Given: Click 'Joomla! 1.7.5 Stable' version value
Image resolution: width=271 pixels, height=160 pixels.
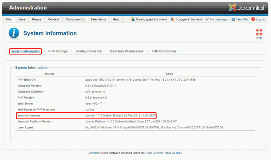Looking at the screenshot, I should (x=120, y=115).
